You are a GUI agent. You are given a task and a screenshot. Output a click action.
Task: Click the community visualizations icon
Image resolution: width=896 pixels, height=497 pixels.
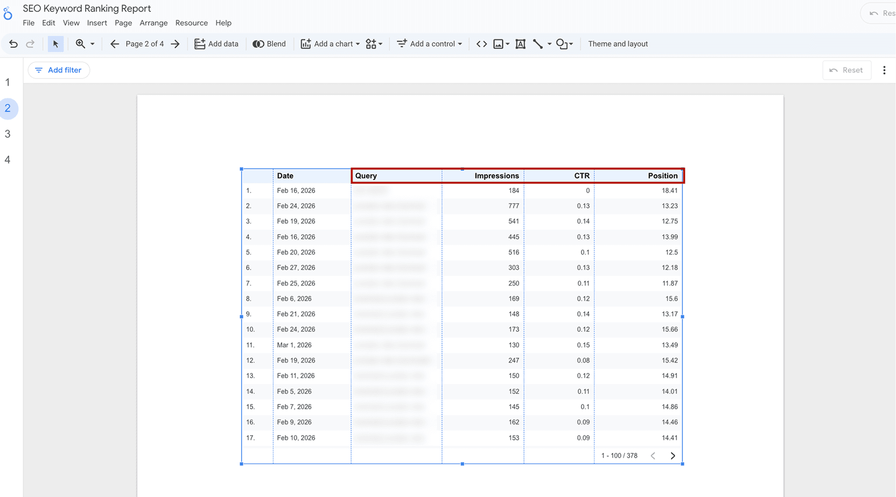point(370,44)
